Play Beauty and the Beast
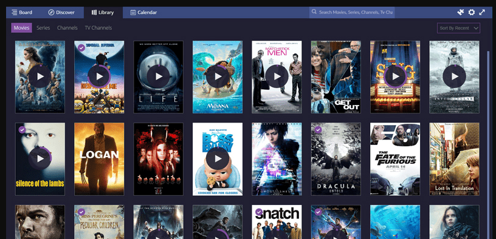 point(40,76)
